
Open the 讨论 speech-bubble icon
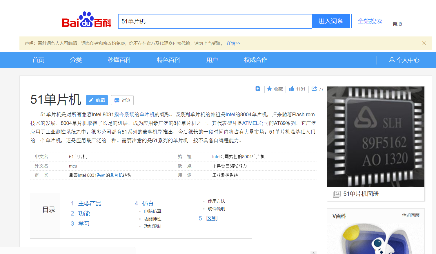pyautogui.click(x=117, y=100)
